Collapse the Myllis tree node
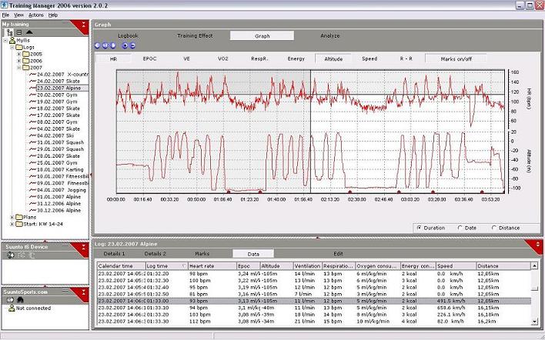 coord(5,41)
